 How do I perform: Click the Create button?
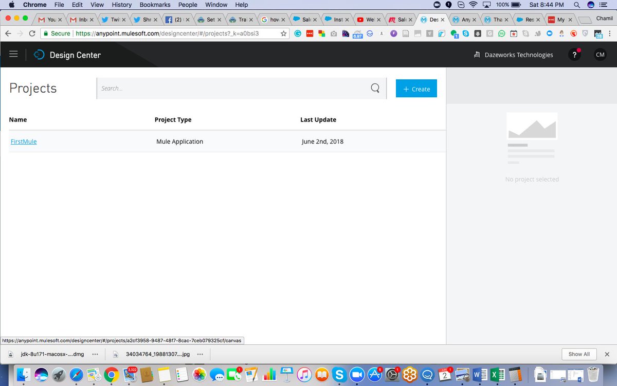[416, 88]
